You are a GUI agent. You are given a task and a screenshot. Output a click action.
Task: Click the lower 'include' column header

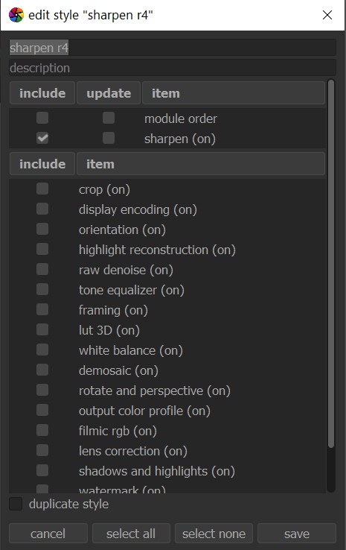[42, 164]
